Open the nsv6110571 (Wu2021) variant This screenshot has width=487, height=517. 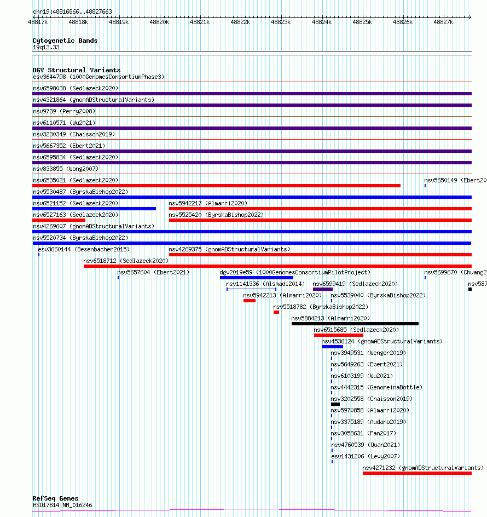tap(64, 123)
